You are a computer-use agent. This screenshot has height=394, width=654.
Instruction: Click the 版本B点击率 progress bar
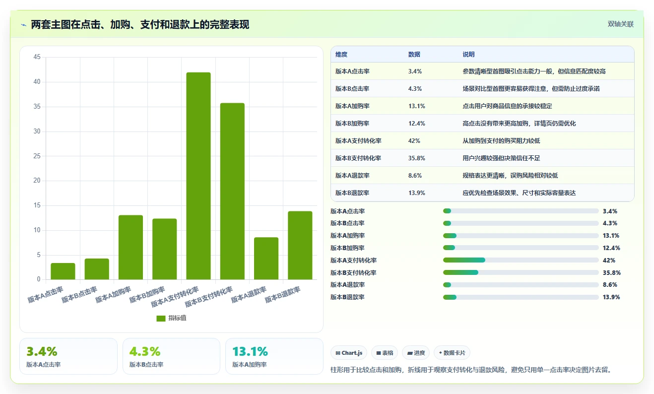[x=521, y=223]
